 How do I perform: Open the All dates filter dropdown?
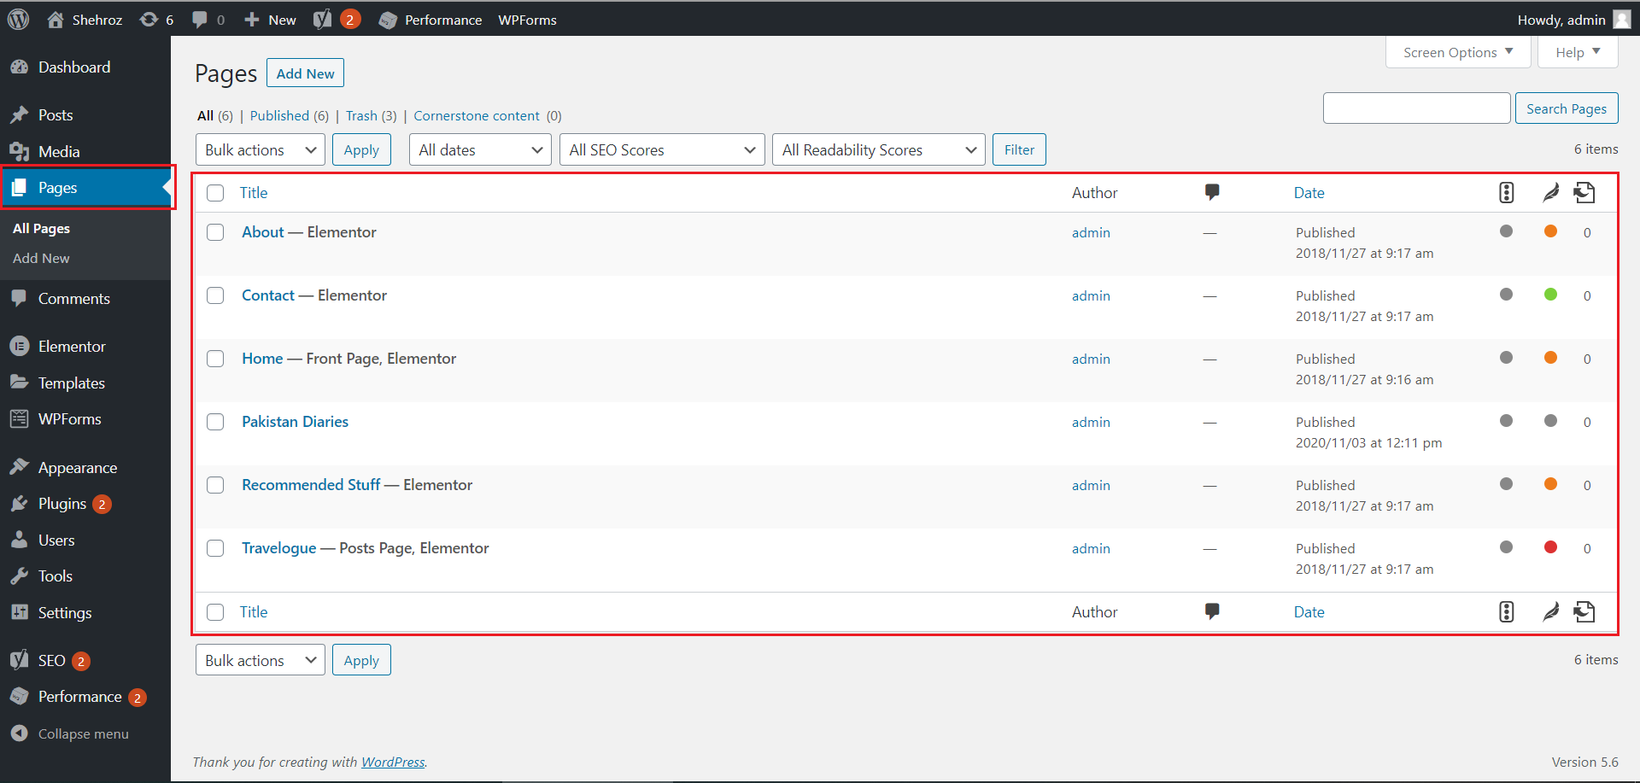pos(479,149)
